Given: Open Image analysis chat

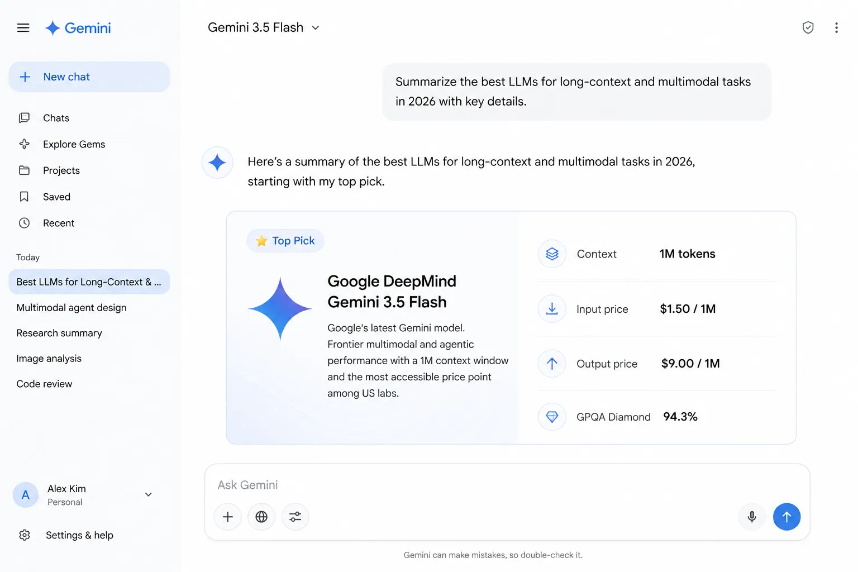Looking at the screenshot, I should coord(49,359).
